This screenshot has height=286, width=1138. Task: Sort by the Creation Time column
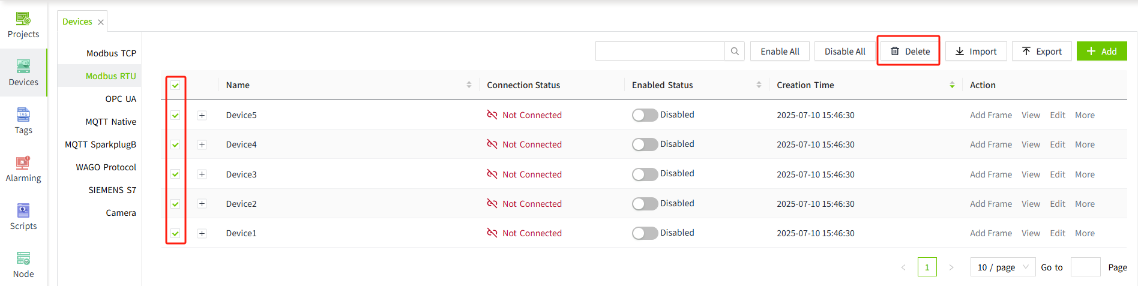pos(952,85)
